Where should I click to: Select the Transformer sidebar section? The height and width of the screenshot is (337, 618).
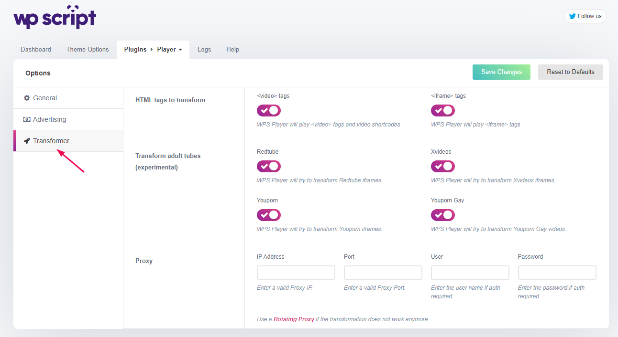(x=68, y=141)
